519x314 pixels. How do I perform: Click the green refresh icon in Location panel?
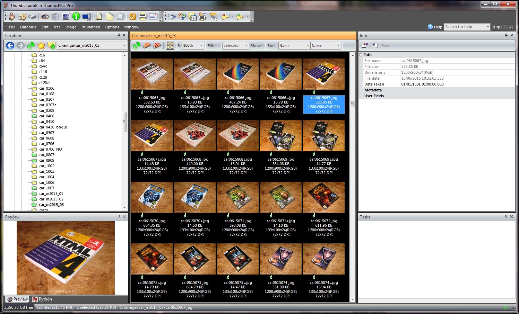[x=31, y=45]
